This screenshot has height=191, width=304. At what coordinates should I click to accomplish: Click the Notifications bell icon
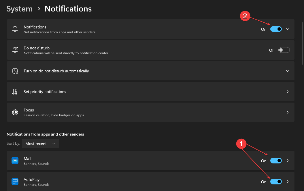tap(15, 29)
